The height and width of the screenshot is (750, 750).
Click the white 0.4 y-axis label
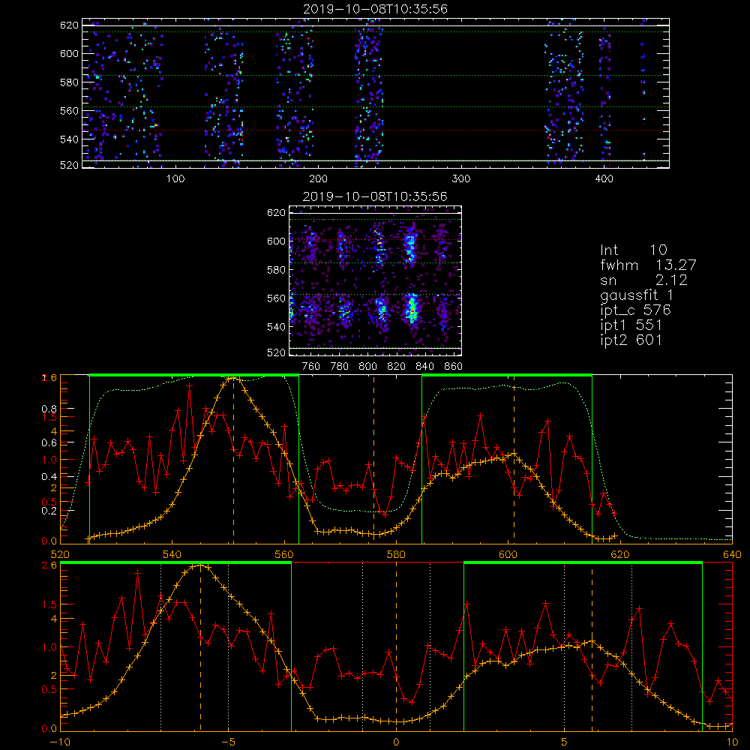click(x=50, y=477)
